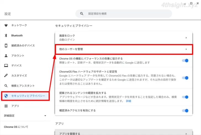Image resolution: width=201 pixels, height=135 pixels.
Task: Select Bluetooth in the sidebar menu
Action: 17,35
